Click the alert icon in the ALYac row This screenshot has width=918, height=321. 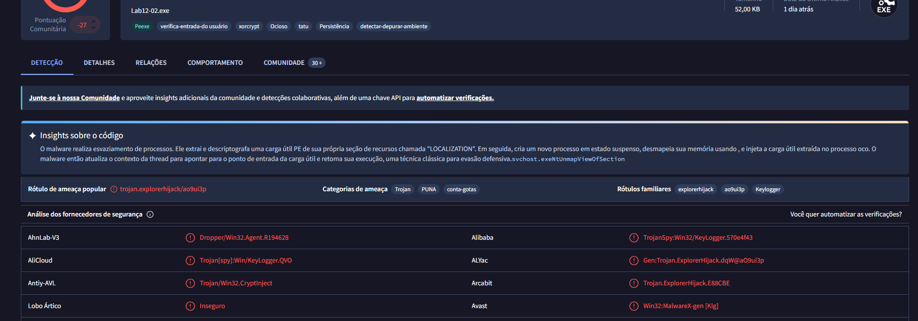(634, 261)
